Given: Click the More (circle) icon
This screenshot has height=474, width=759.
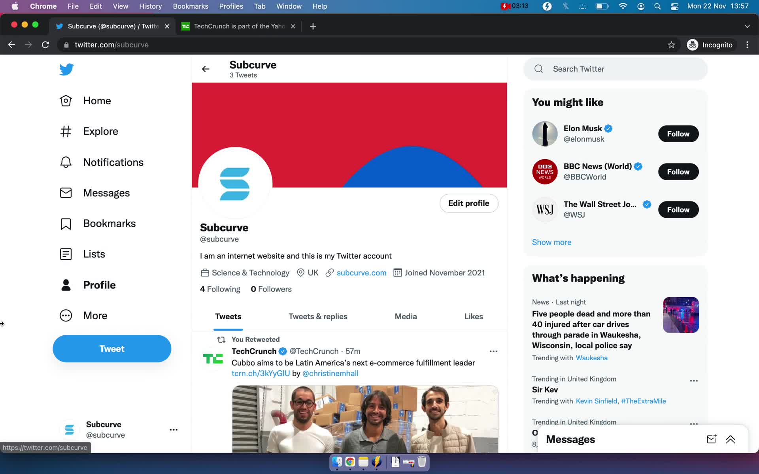Looking at the screenshot, I should point(66,315).
